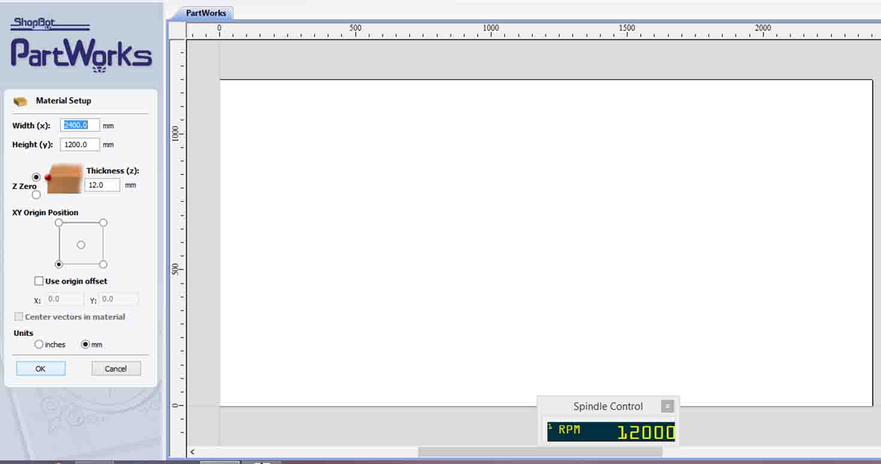Click the Material Setup heading

click(x=63, y=101)
